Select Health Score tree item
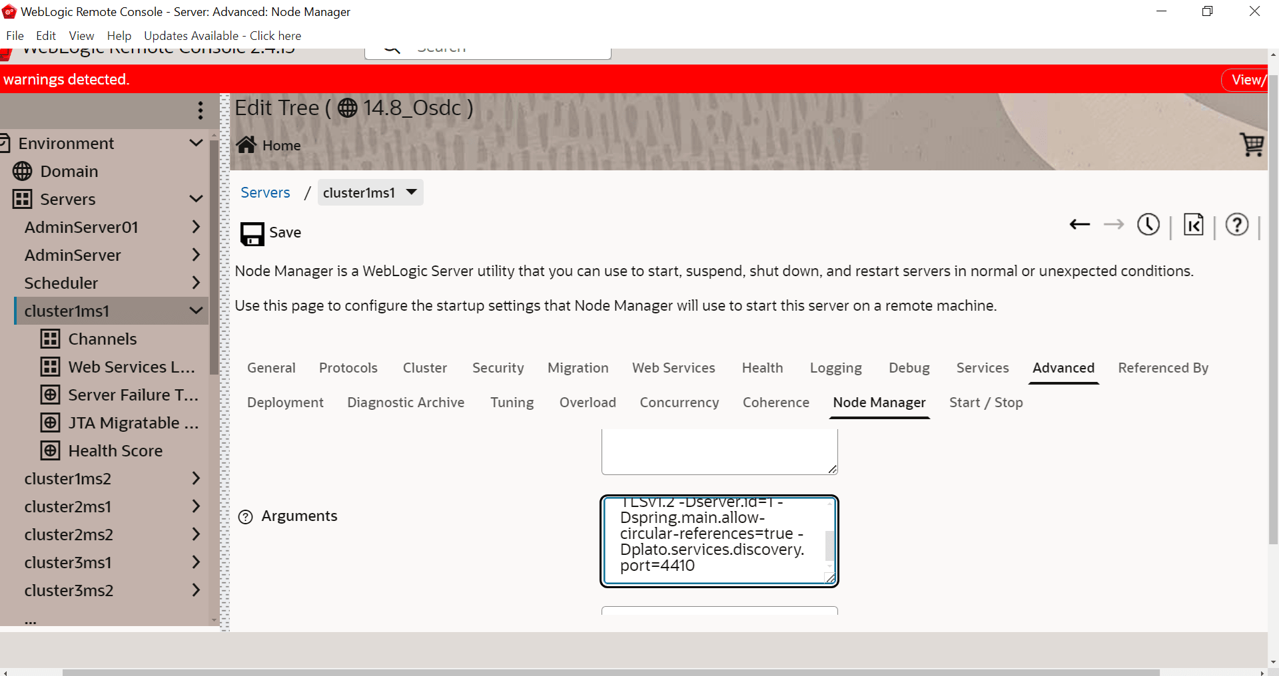This screenshot has height=676, width=1279. pos(115,450)
